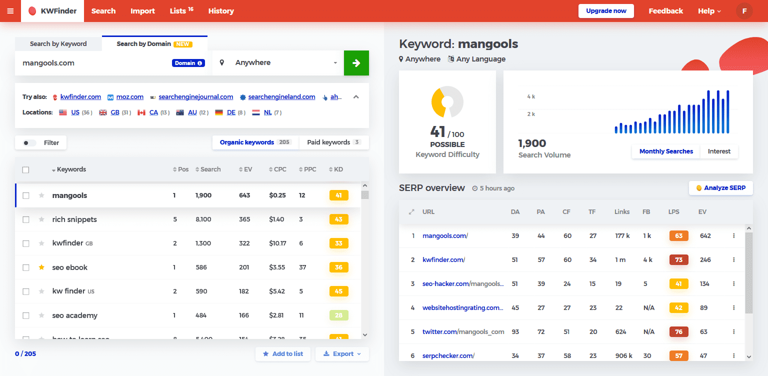Enable the Filter toggle switch

pos(28,142)
